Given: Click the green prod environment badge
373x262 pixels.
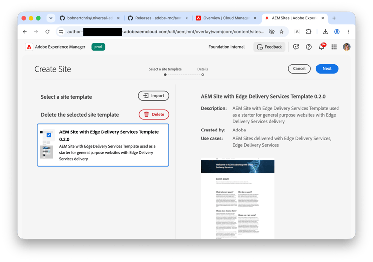Looking at the screenshot, I should coord(98,47).
